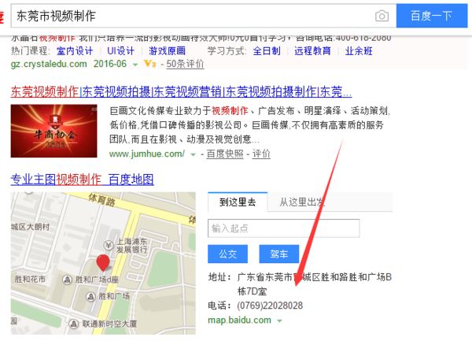Click the 联通新时空大厦 map marker icon
Viewport: 472px width, 341px height.
(x=73, y=324)
